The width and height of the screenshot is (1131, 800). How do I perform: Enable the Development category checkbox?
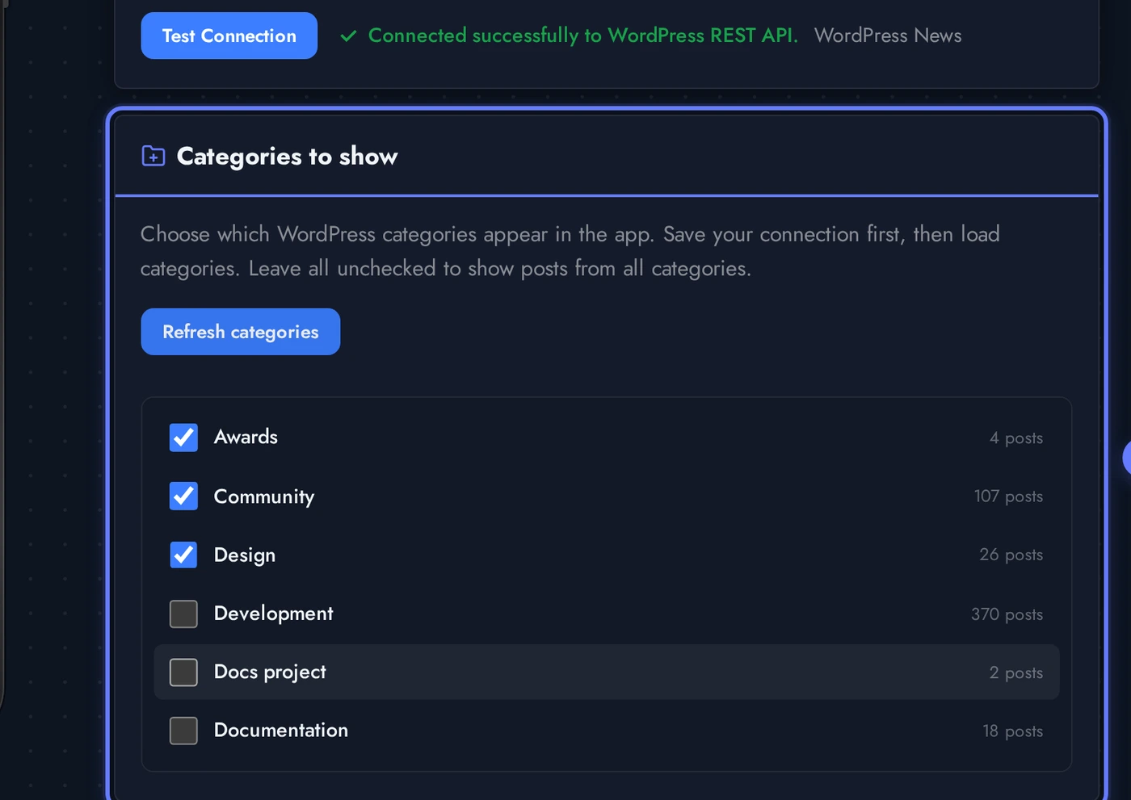[x=183, y=614]
